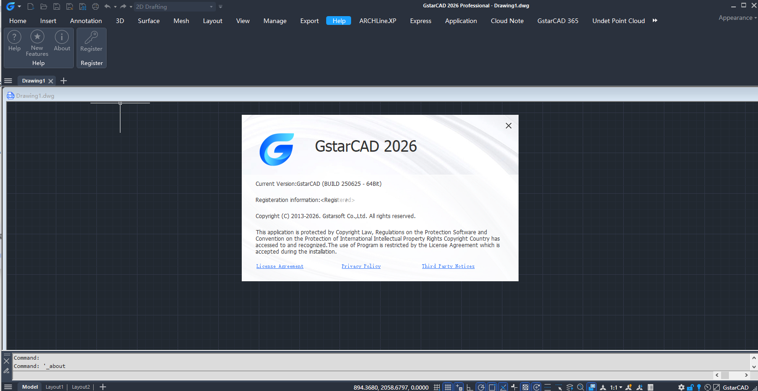Open the Third Party Notices link

coord(448,266)
